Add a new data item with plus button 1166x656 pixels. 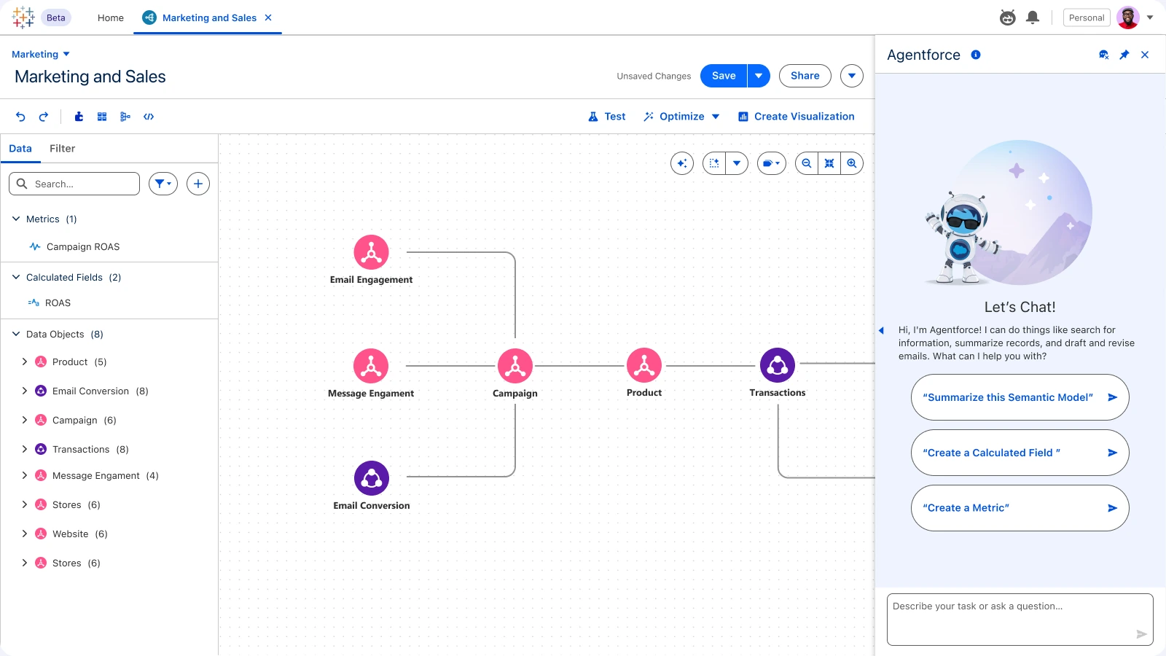point(198,184)
